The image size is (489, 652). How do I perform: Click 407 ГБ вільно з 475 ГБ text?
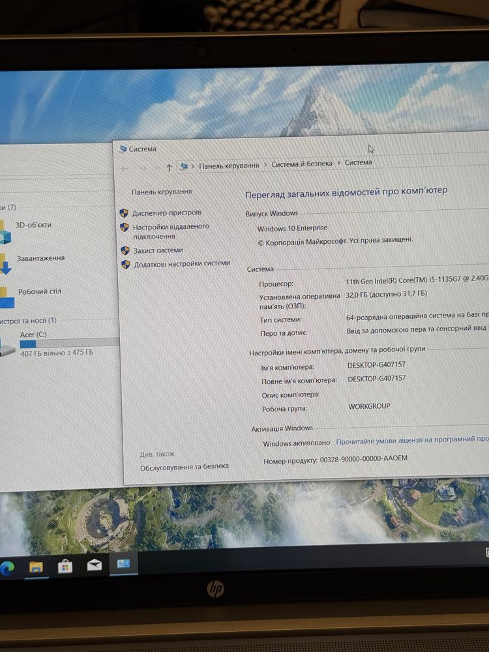tap(57, 353)
